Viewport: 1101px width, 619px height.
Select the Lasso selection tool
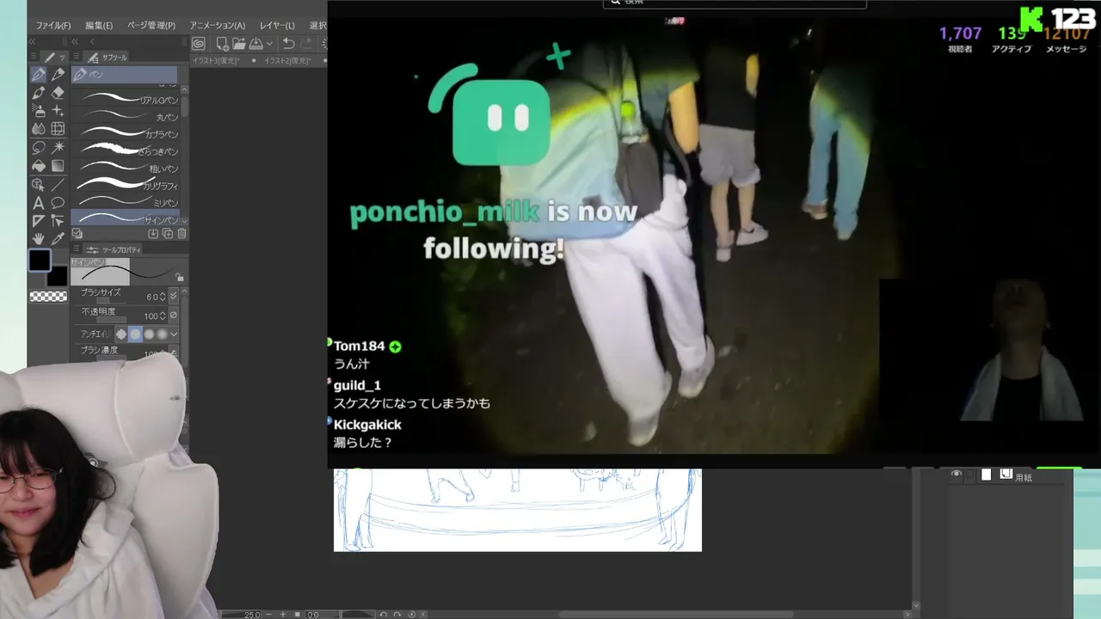coord(39,148)
